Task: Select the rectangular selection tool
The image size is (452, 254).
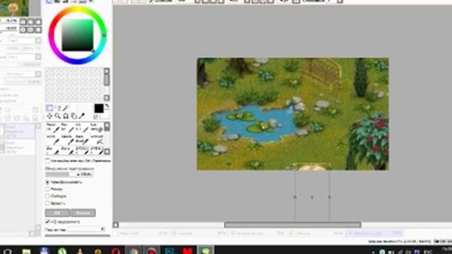Action: coord(49,108)
